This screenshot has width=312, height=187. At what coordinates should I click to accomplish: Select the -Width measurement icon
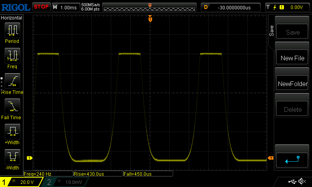coord(12,157)
